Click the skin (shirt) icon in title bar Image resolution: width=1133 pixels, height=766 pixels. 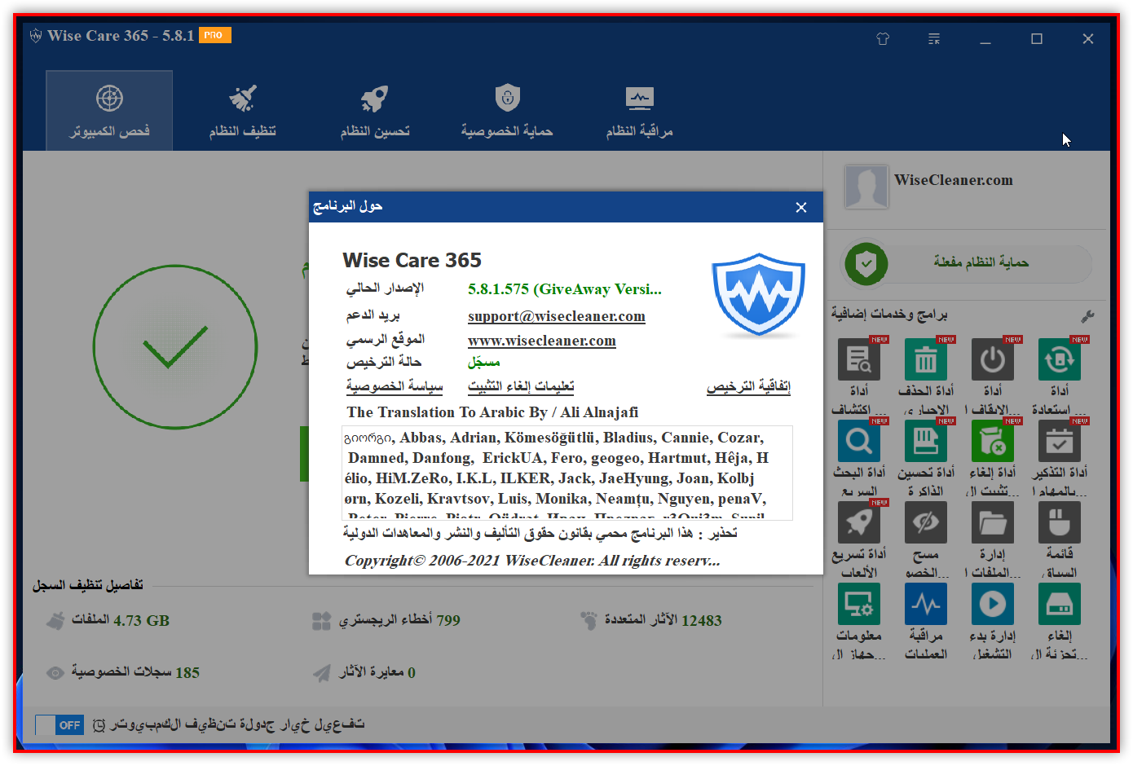point(883,38)
